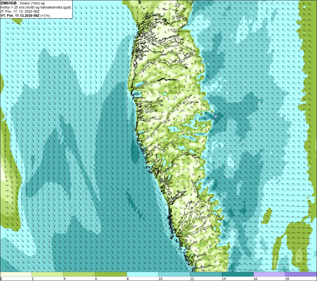Click the small purple high-wind spot on map
Image resolution: width=317 pixels, height=281 pixels.
click(x=216, y=116)
